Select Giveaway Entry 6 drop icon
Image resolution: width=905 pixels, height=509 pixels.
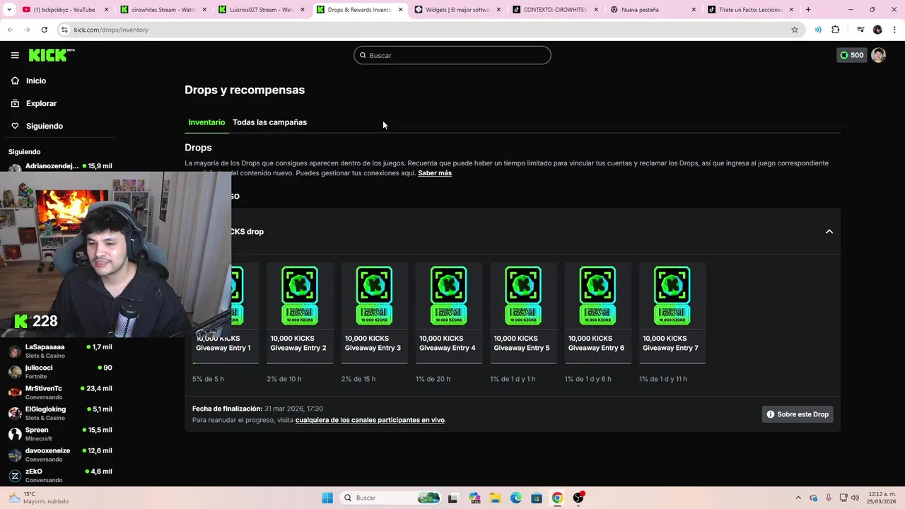coord(597,296)
